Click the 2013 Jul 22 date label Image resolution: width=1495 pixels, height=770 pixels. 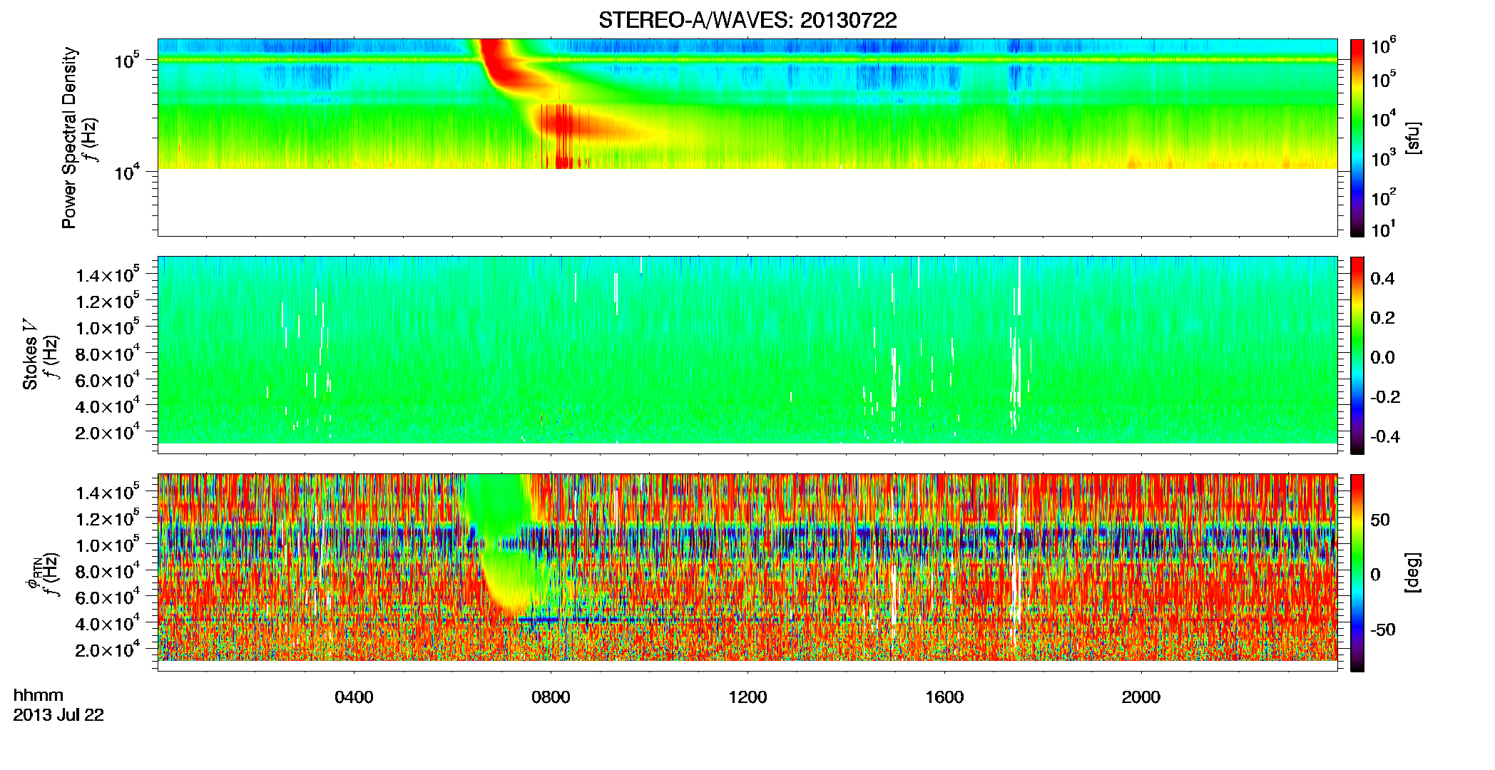58,715
